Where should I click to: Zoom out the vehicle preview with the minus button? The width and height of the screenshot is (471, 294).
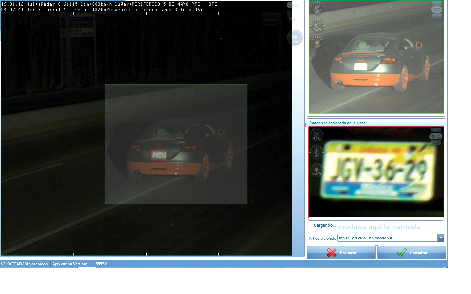pos(437,16)
